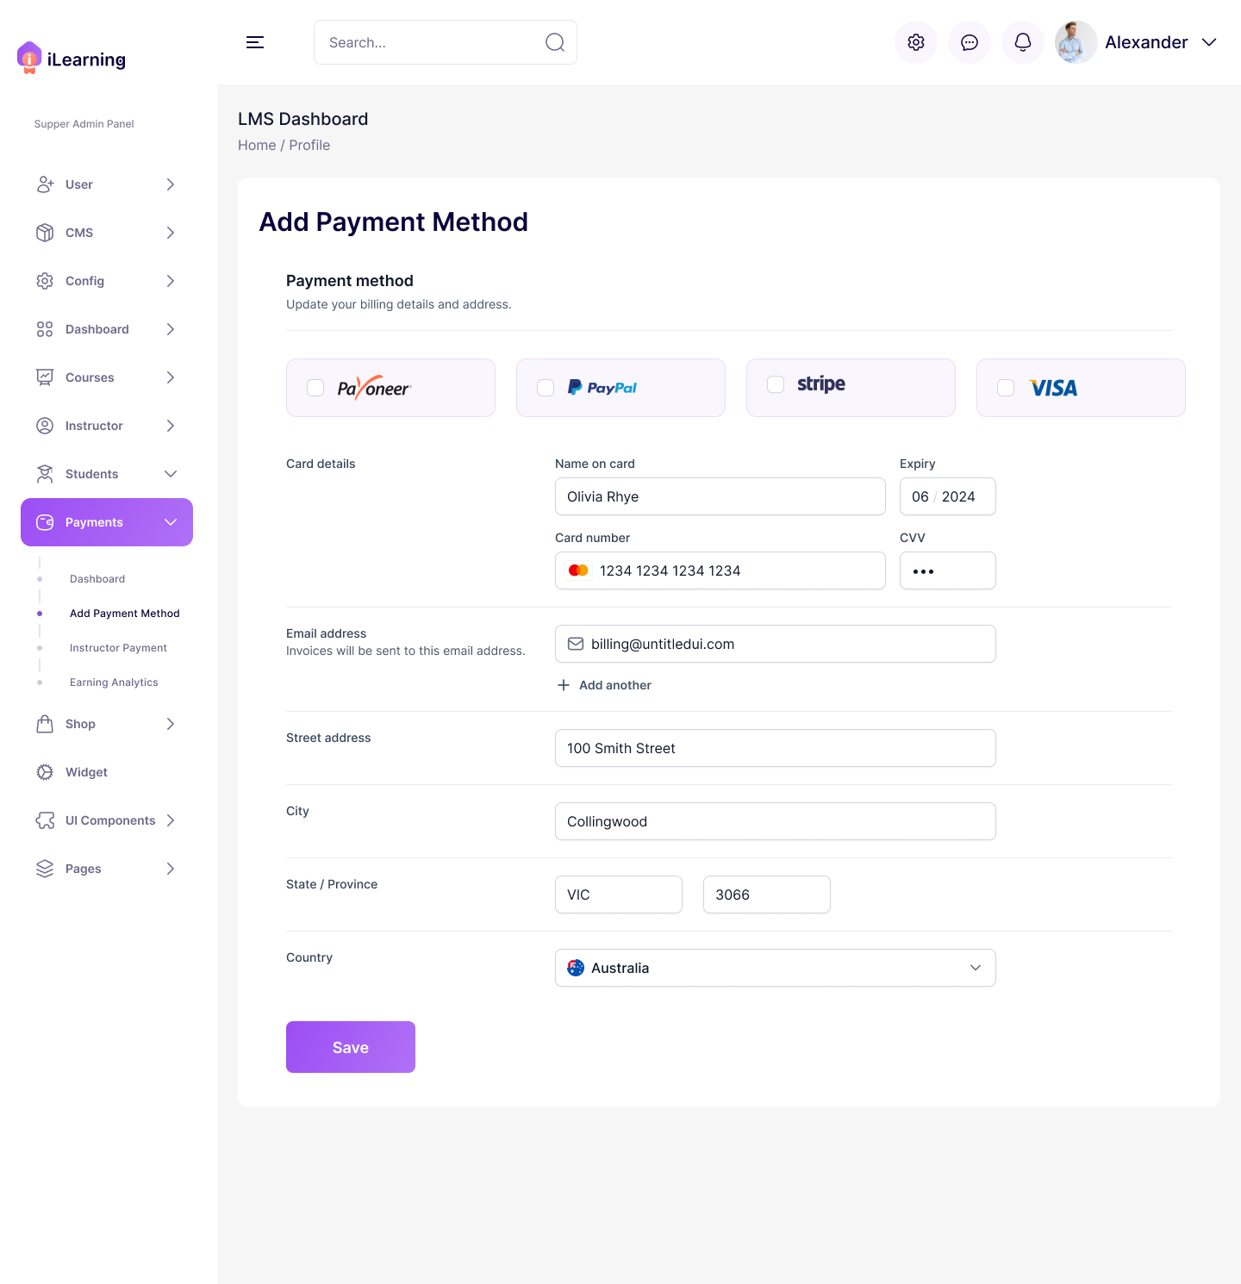Click the notifications bell icon
Screen dimensions: 1241x1284
(x=1023, y=42)
